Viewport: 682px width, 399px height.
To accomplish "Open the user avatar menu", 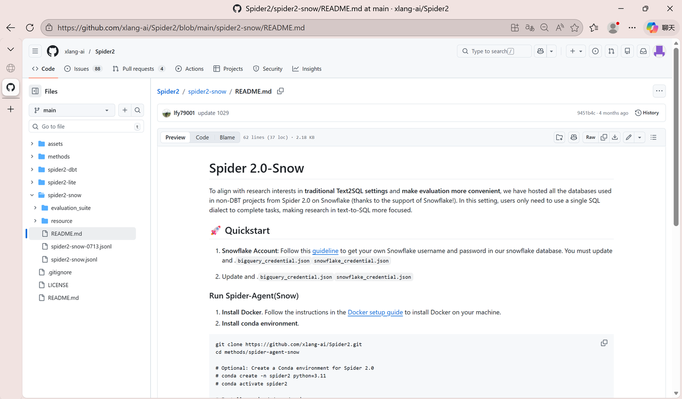I will tap(660, 51).
